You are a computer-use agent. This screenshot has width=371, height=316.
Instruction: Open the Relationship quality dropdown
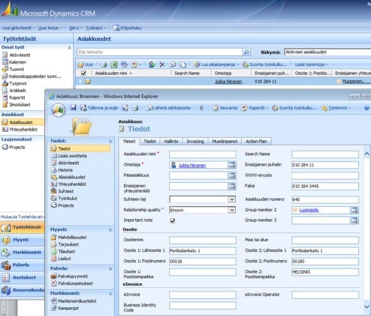(x=232, y=210)
